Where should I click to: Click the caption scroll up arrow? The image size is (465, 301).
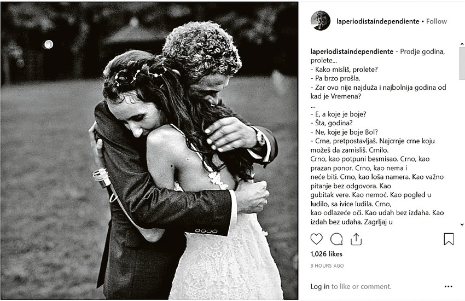[462, 44]
